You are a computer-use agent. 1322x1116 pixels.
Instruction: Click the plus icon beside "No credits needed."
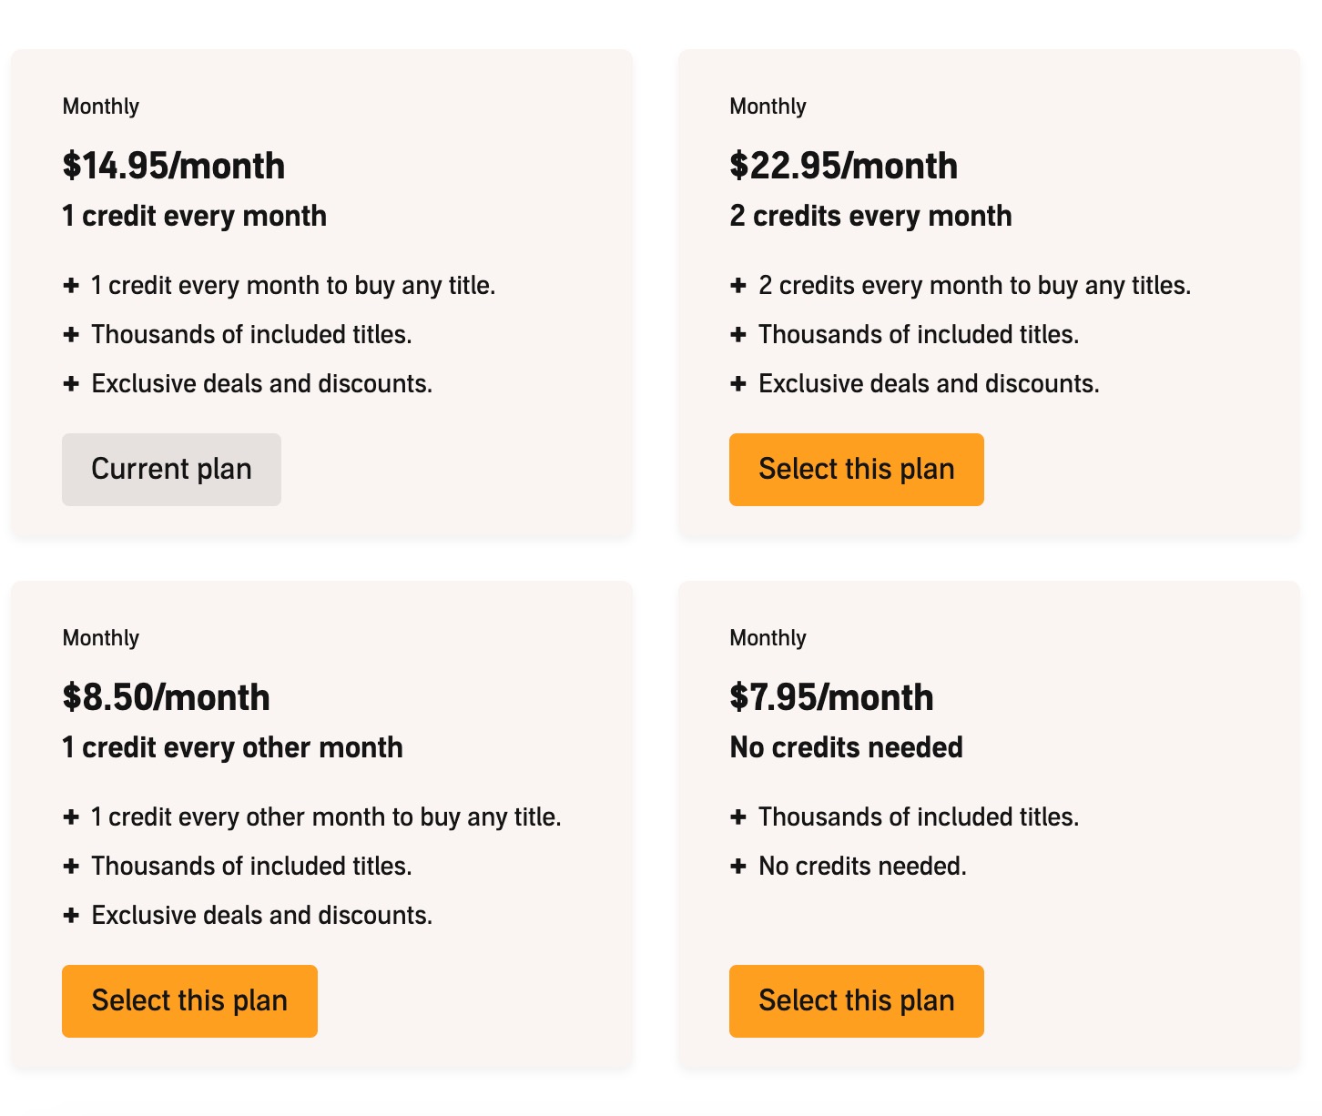738,867
